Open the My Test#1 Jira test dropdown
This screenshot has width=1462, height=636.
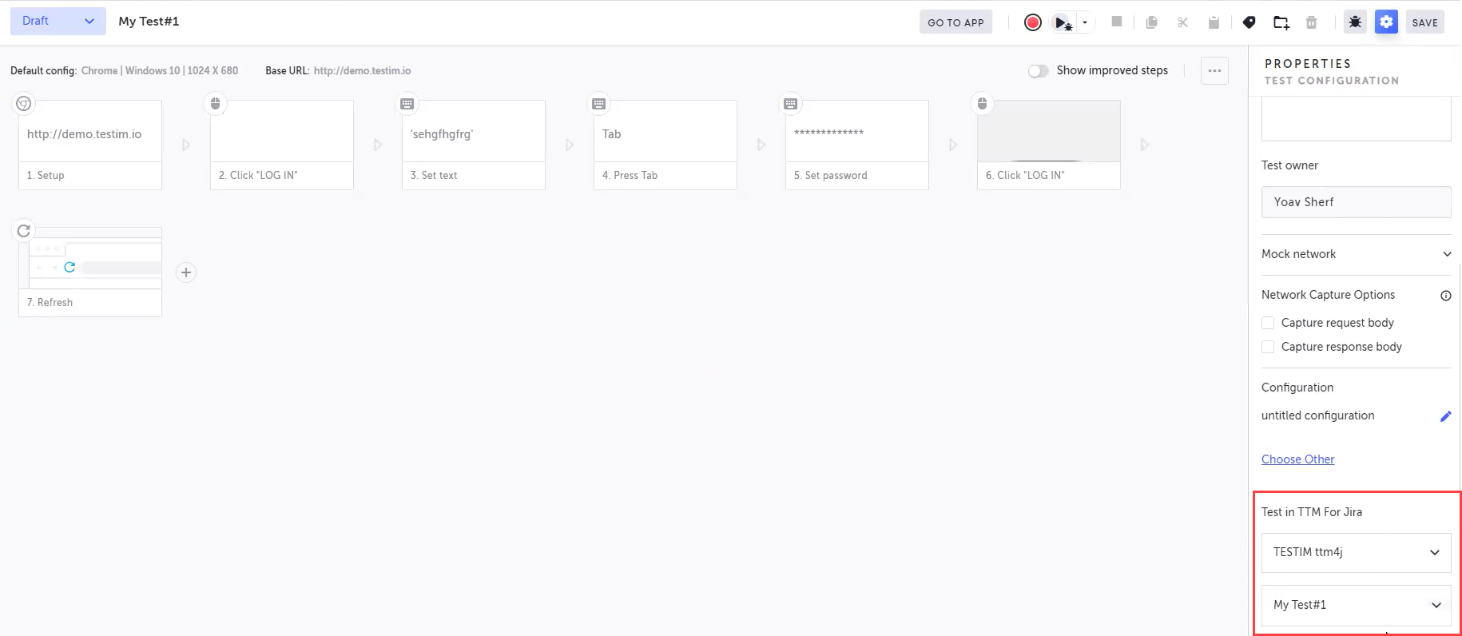coord(1357,605)
